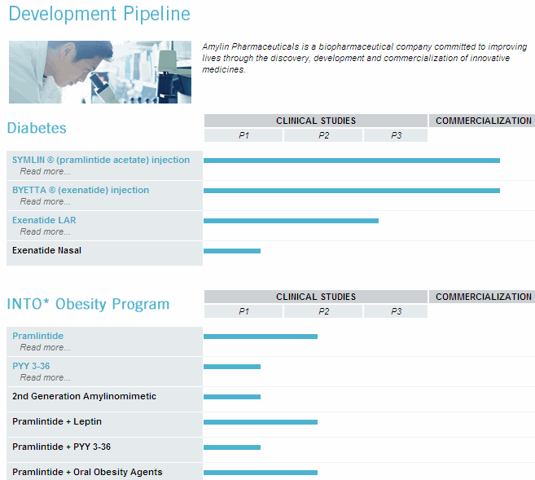Click Read more under Pramlintide
535x480 pixels.
[45, 347]
